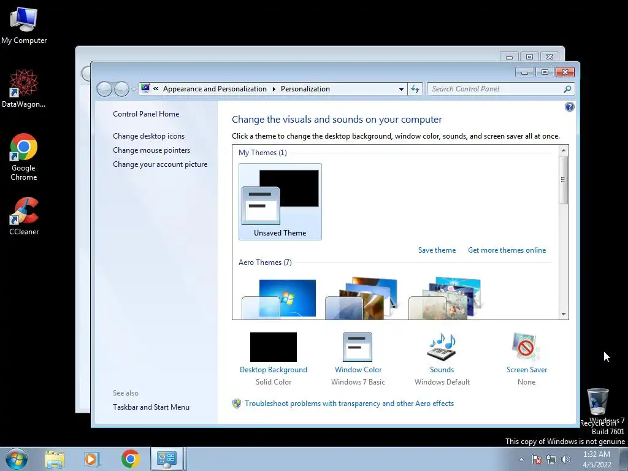Open Taskbar and Start Menu link

point(151,407)
